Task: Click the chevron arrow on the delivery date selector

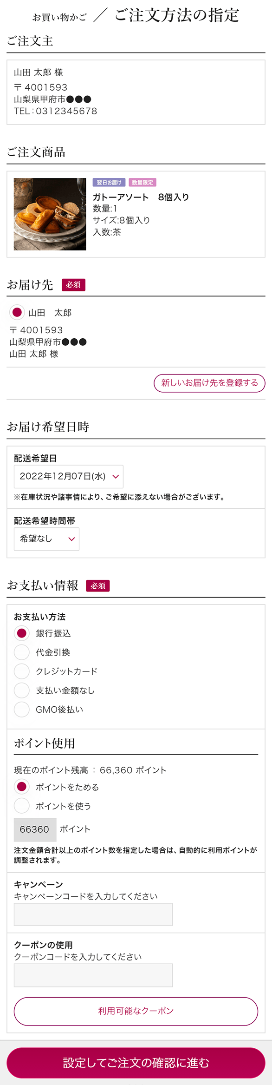Action: (x=116, y=476)
